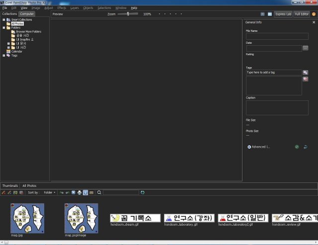This screenshot has height=245, width=318.
Task: Expand the 내 사진 folder node
Action: [8, 48]
